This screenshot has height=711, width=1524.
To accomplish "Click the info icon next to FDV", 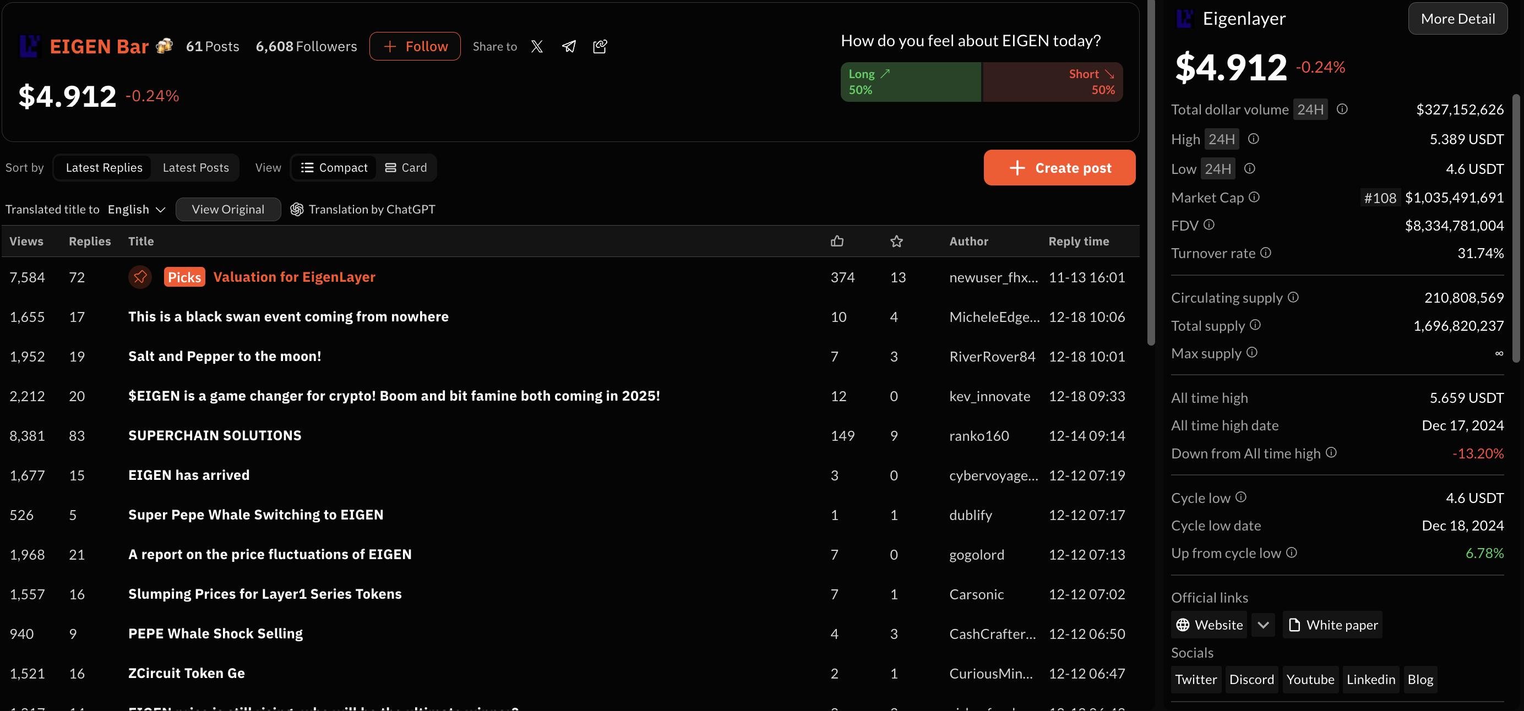I will (x=1209, y=225).
